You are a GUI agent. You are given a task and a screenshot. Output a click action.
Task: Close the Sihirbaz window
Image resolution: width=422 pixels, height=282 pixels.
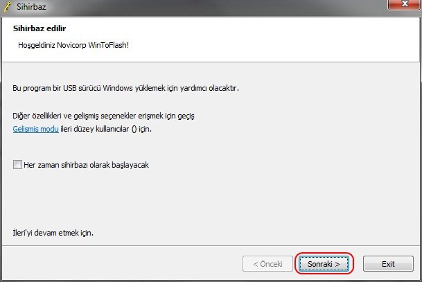click(x=404, y=5)
